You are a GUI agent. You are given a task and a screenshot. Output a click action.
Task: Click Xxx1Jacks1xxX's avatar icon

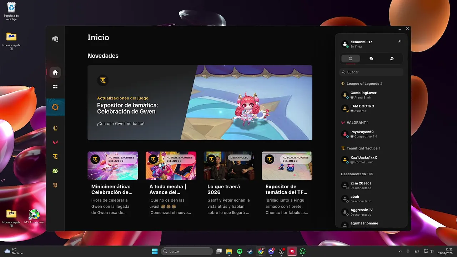pyautogui.click(x=345, y=160)
